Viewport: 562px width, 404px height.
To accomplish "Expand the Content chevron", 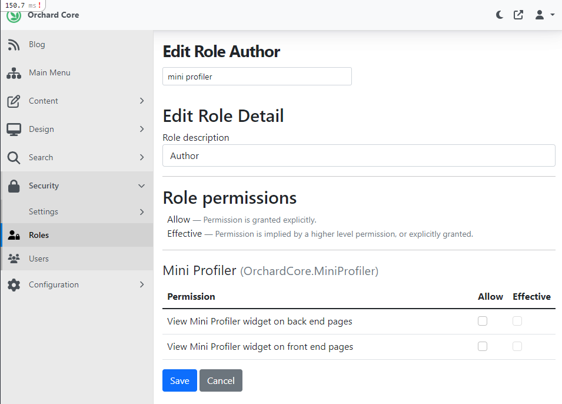I will (x=142, y=101).
